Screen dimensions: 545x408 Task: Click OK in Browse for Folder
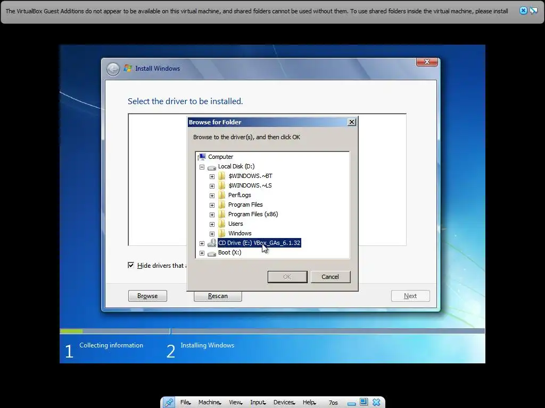point(287,277)
